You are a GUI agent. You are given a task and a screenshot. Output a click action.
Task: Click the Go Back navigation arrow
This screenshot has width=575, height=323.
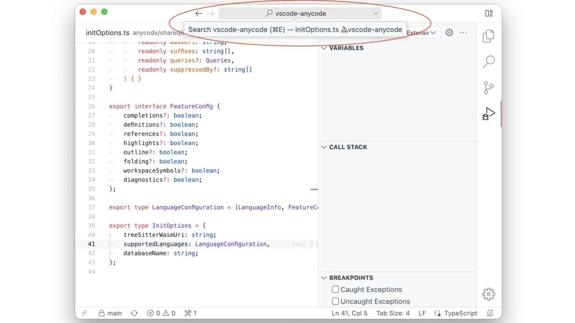pos(198,13)
